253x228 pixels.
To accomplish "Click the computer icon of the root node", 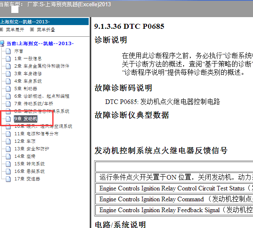I will (2, 43).
